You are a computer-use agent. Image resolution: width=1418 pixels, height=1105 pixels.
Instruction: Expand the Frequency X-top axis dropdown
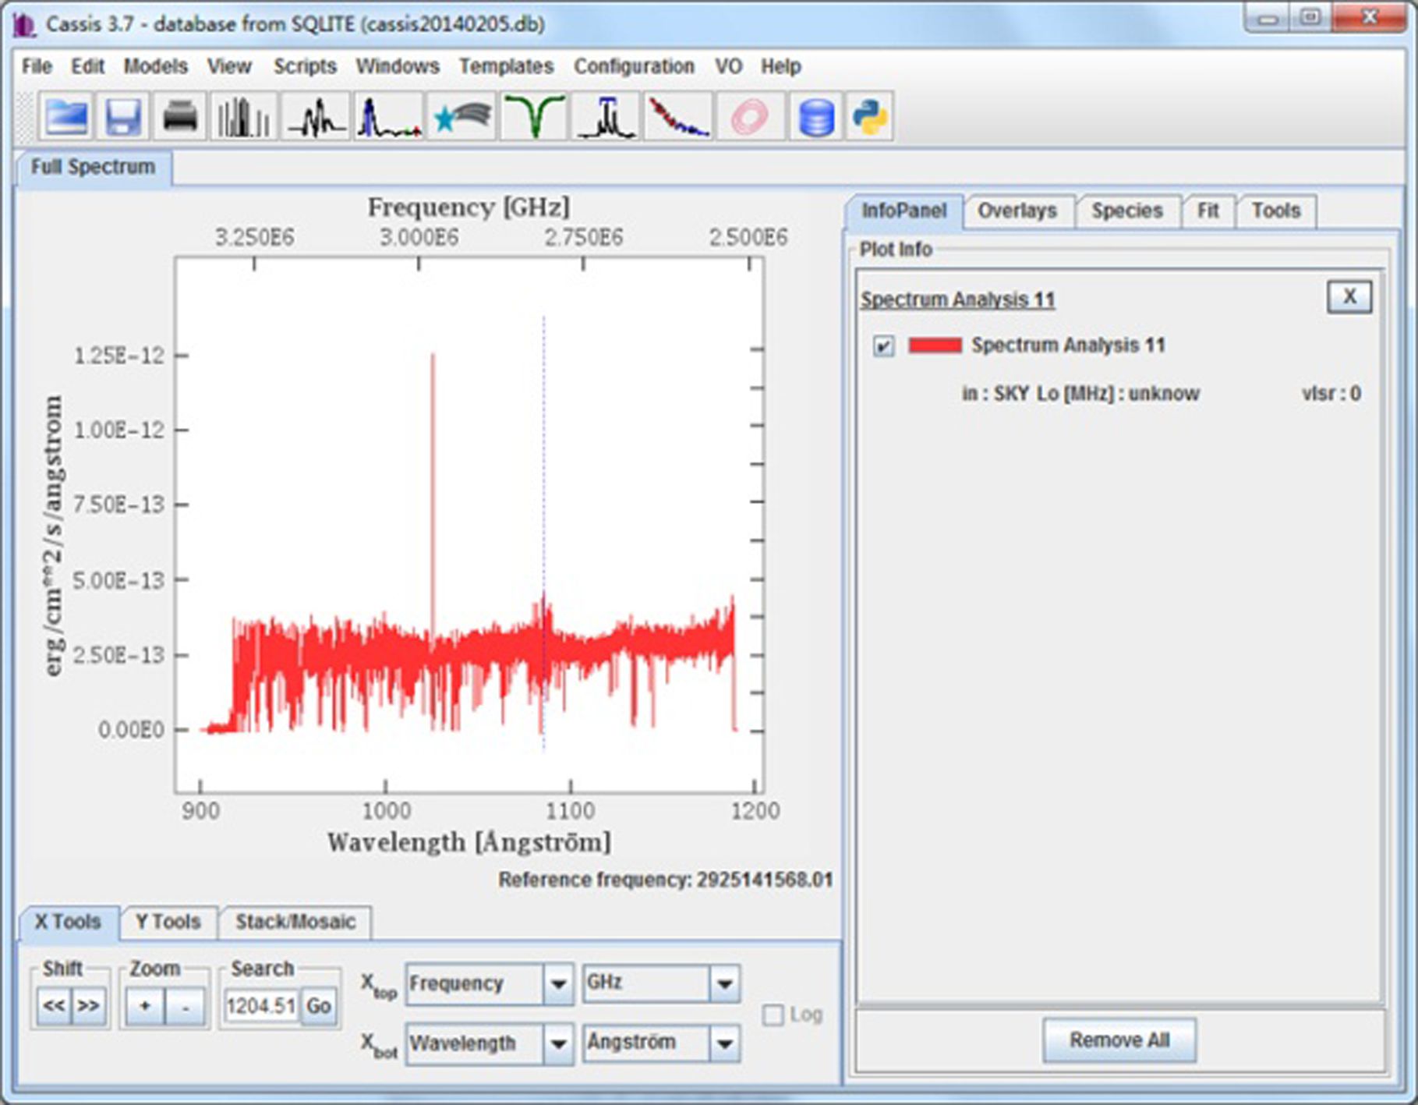point(558,984)
